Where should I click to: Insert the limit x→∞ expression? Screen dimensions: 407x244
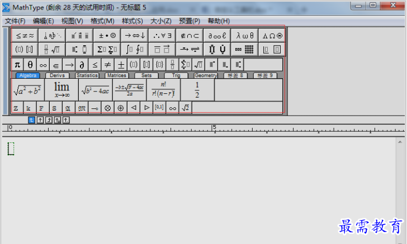click(x=61, y=90)
